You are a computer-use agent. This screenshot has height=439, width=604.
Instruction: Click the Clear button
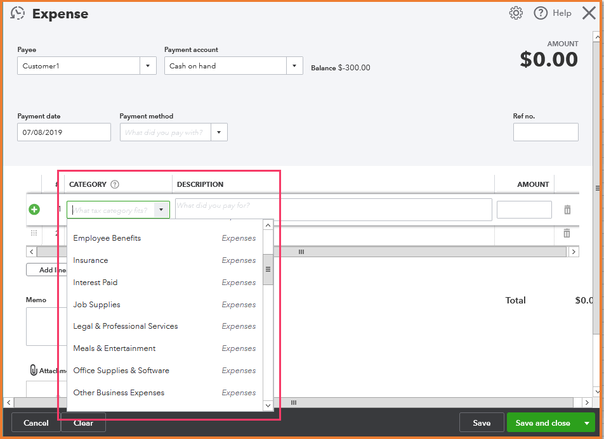coord(83,423)
